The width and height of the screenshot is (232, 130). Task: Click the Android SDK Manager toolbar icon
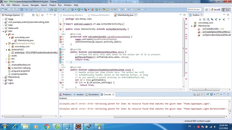[51, 9]
